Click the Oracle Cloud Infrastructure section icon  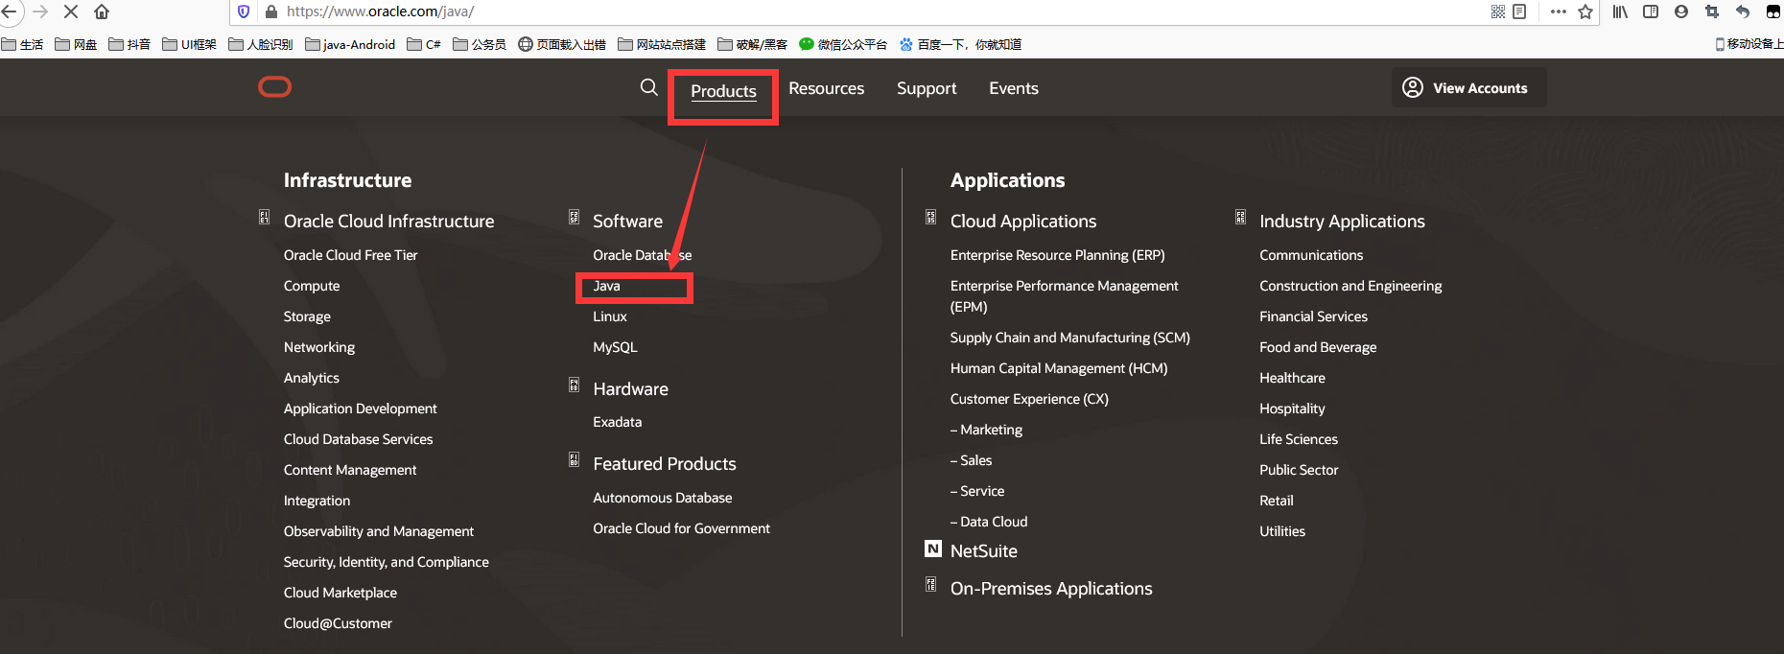tap(264, 218)
